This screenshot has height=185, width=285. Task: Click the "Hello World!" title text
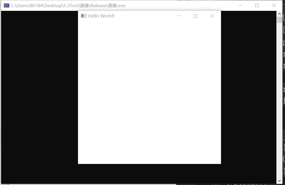coord(101,16)
